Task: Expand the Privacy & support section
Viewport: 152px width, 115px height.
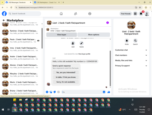Action: coord(131,66)
